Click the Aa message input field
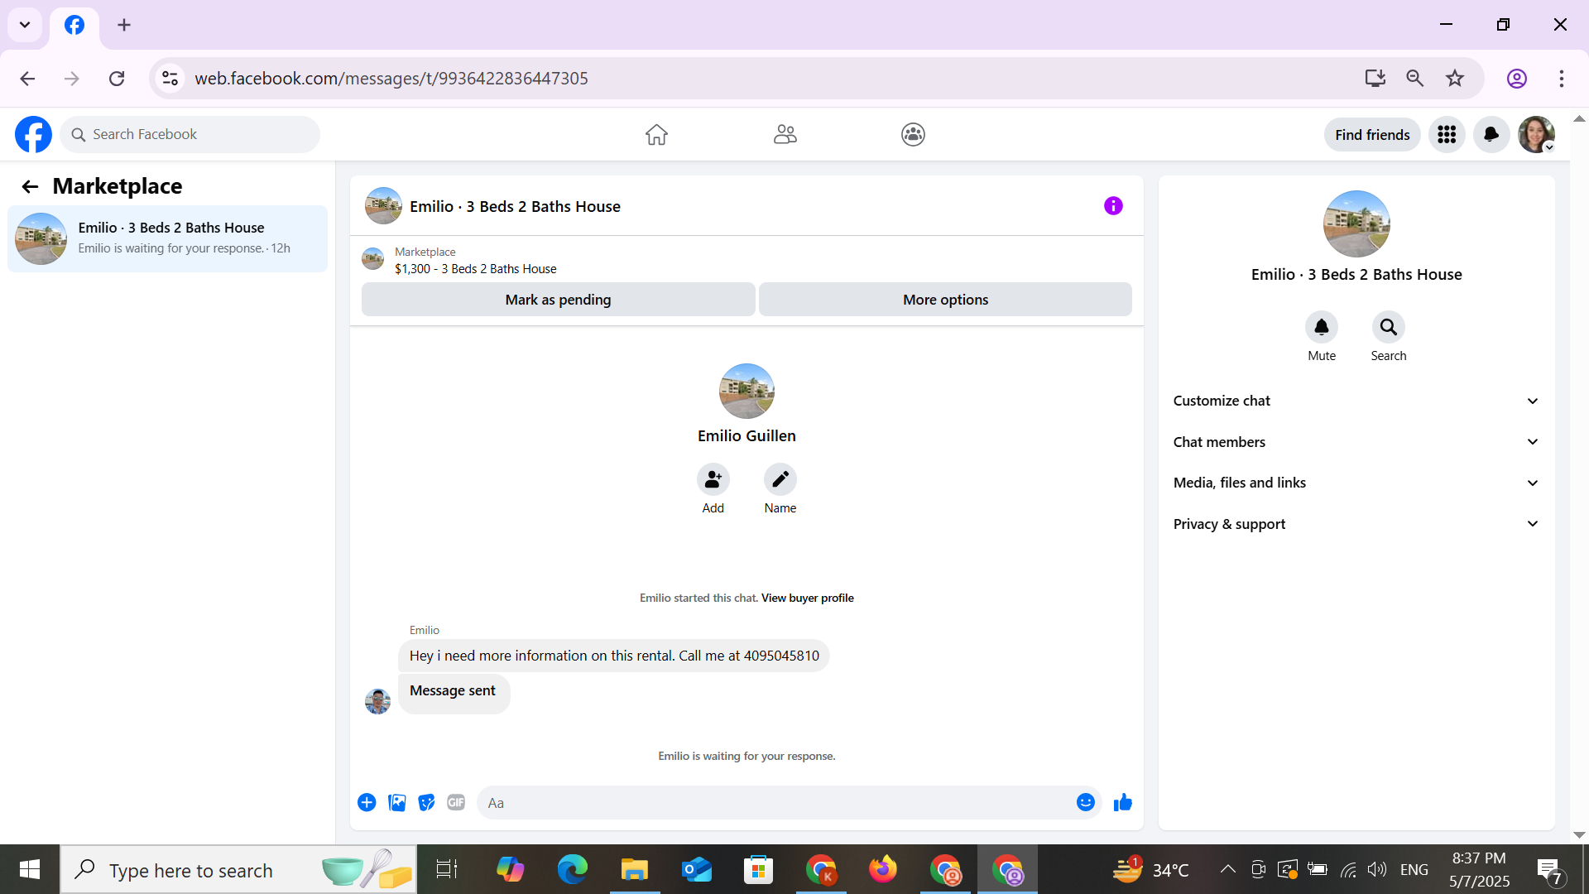 tap(778, 803)
